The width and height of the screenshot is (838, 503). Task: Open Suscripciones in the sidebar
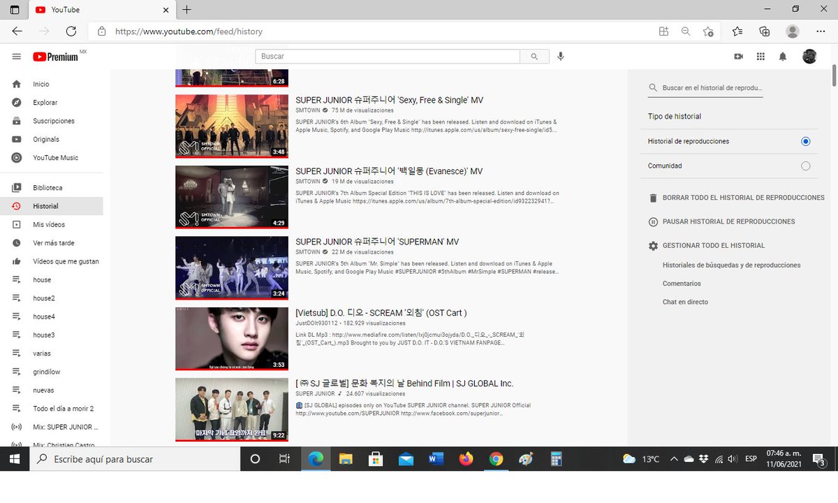click(52, 121)
